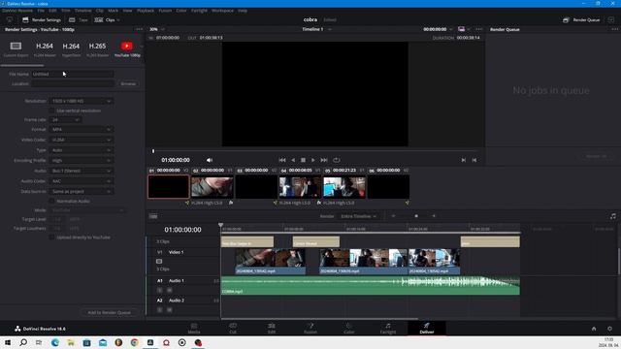Open the Fusion page

310,328
